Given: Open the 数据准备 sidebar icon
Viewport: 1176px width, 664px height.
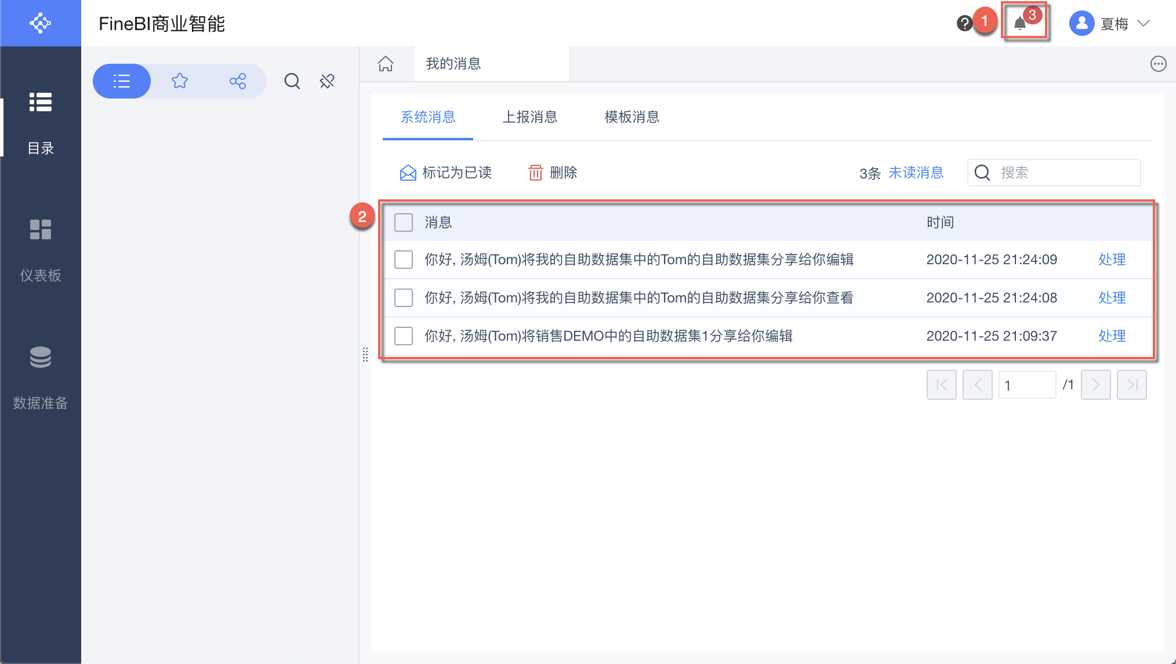Looking at the screenshot, I should click(41, 357).
